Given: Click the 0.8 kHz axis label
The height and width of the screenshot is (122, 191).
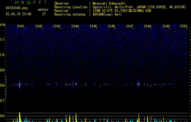Looking at the screenshot, I should click(2, 85).
